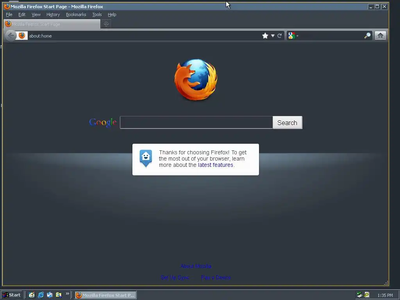Screen dimensions: 400x300
Task: Click Firefox icon in title bar
Action: click(7, 6)
